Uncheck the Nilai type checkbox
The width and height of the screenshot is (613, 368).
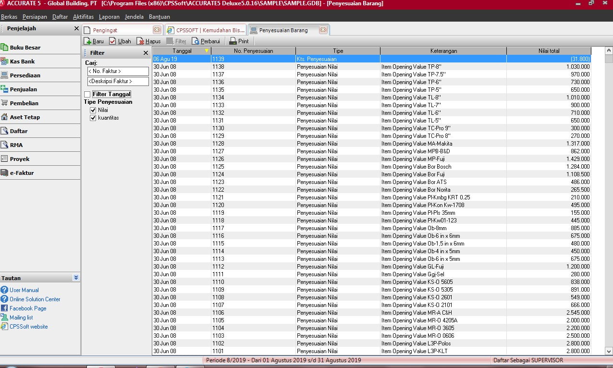(x=93, y=110)
